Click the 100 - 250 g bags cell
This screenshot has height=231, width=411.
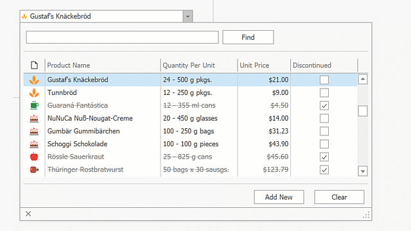tap(199, 131)
